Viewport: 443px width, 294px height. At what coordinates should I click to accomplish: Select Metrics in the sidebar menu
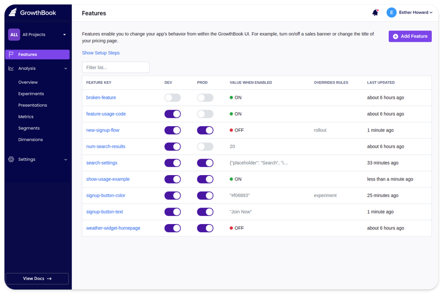(x=26, y=116)
